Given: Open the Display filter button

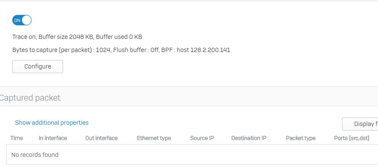Looking at the screenshot, I should pos(360,124).
